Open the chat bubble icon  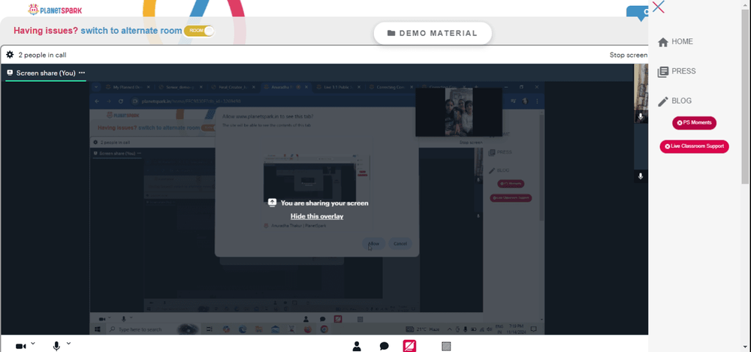pos(384,346)
